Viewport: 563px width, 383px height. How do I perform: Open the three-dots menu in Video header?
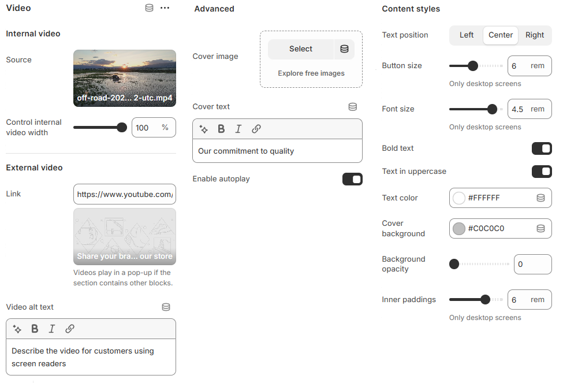click(165, 8)
